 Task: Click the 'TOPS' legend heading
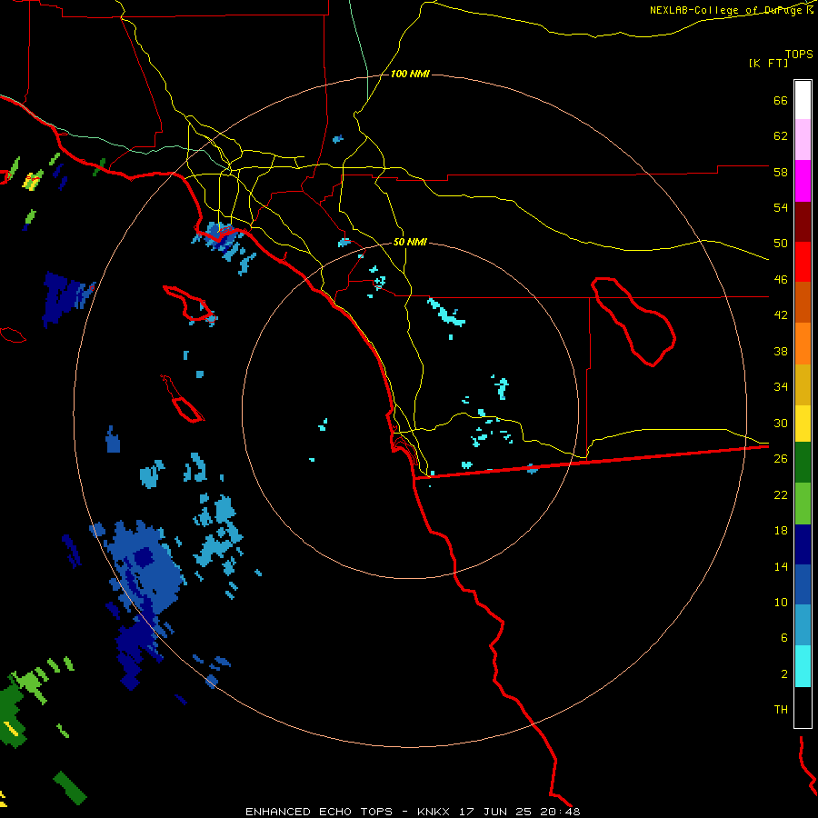[799, 55]
